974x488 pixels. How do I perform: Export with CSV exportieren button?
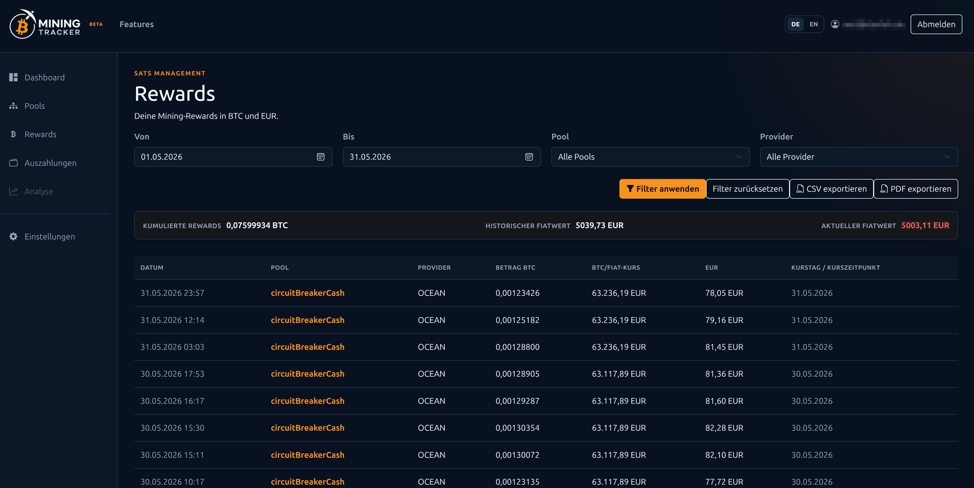click(831, 189)
